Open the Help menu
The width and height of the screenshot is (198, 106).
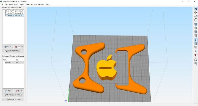point(47,4)
